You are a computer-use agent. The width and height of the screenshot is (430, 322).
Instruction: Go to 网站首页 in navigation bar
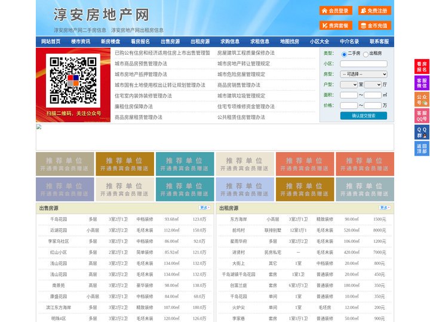[51, 42]
